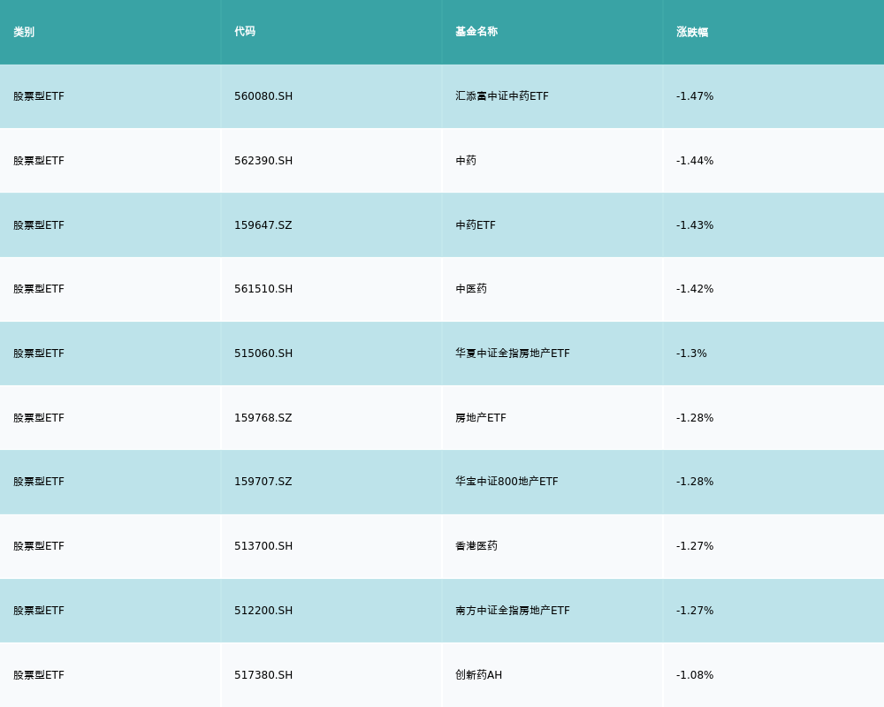Select fund name 汇添富中证中药ETF
This screenshot has width=884, height=707.
click(502, 96)
